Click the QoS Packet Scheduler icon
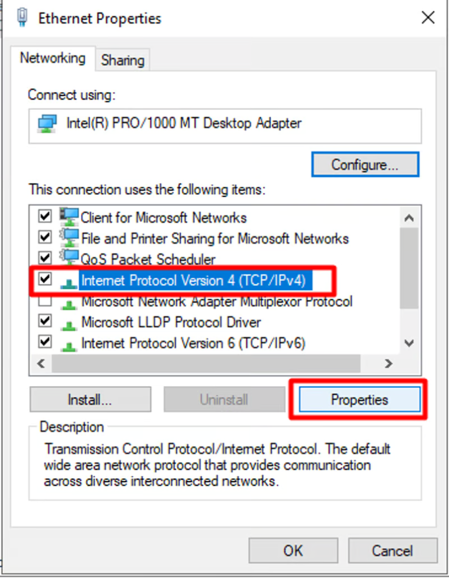 click(x=69, y=258)
